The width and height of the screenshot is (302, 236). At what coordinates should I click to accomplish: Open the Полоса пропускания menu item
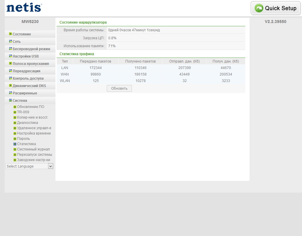click(x=30, y=64)
